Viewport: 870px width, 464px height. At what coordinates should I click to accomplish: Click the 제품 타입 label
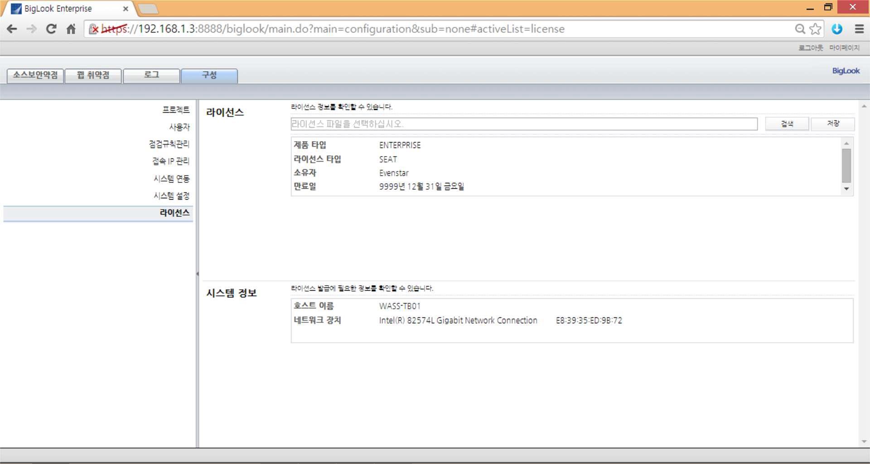pos(310,145)
